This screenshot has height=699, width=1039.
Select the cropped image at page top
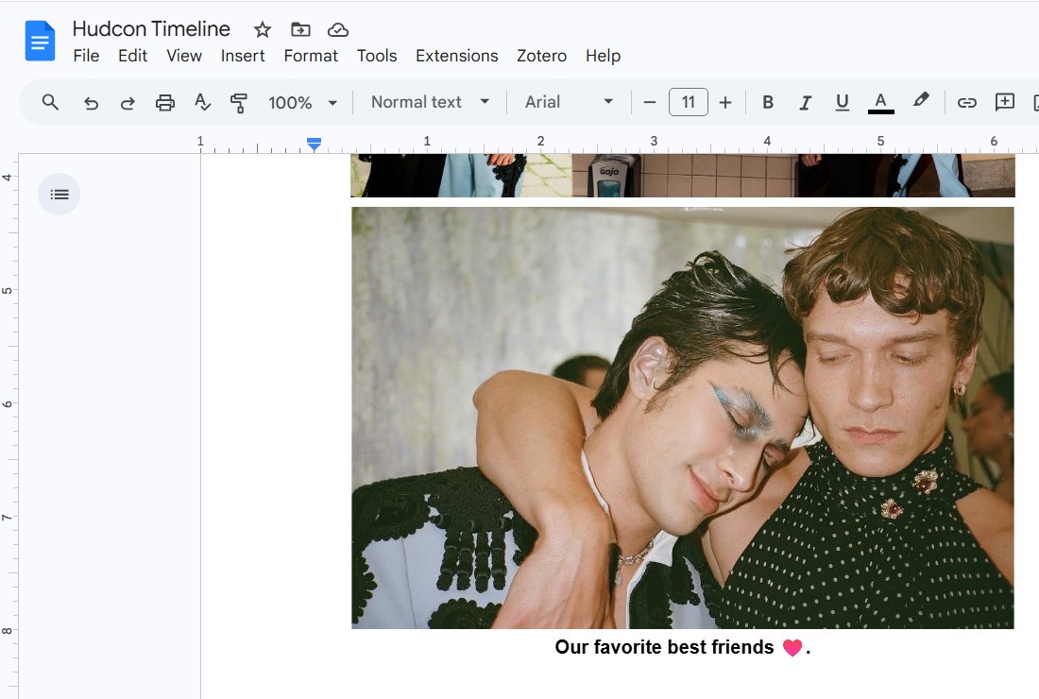(683, 176)
